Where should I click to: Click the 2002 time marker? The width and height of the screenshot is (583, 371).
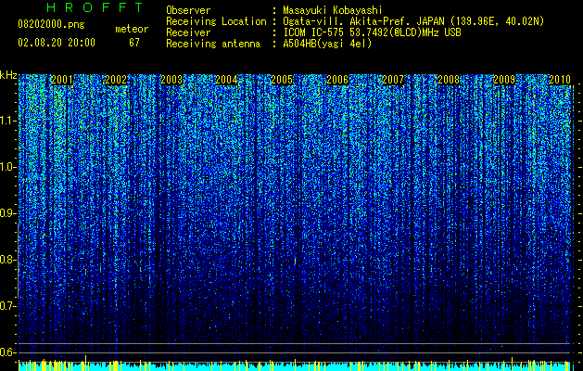(116, 79)
